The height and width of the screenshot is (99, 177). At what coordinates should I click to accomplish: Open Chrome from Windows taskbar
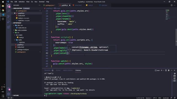pos(3,10)
